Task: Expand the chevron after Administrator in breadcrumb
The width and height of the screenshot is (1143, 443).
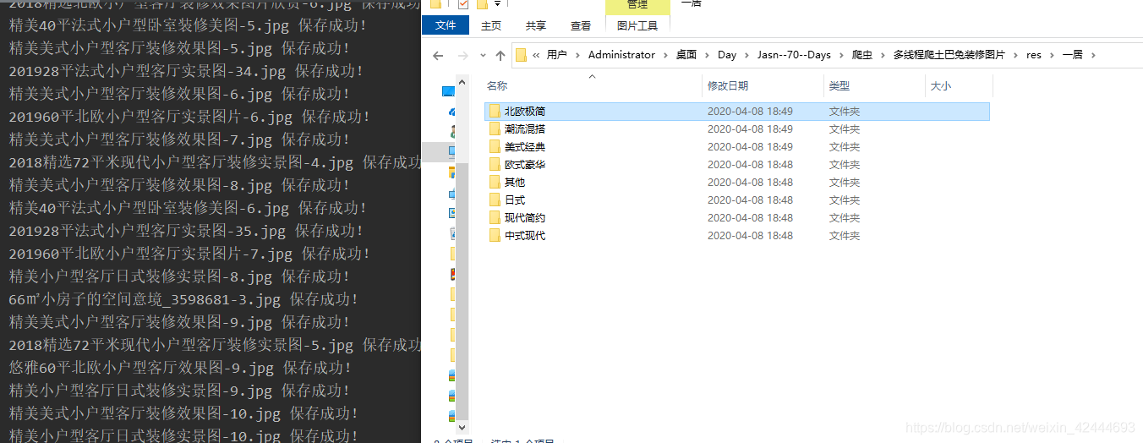Action: (665, 55)
